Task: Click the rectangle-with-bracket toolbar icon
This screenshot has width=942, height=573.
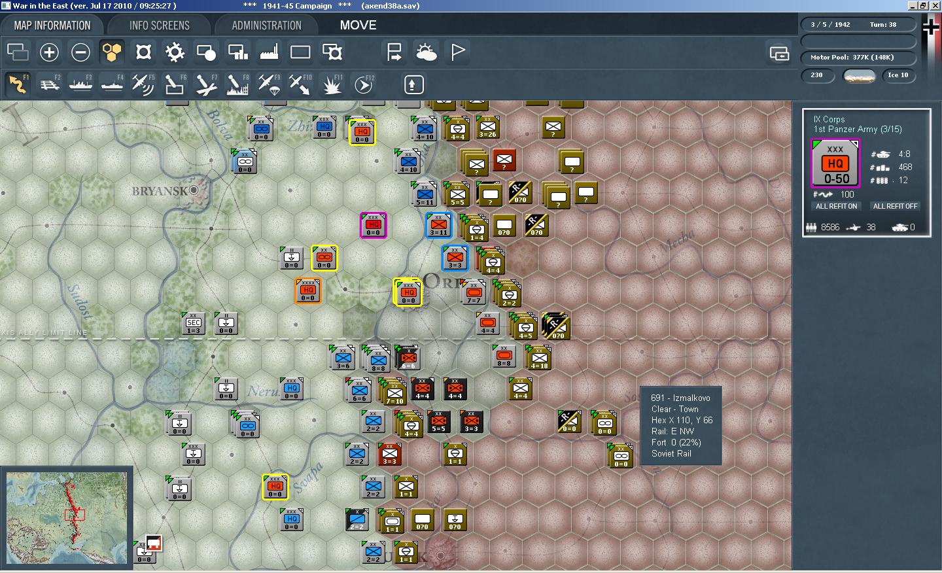Action: click(x=332, y=52)
